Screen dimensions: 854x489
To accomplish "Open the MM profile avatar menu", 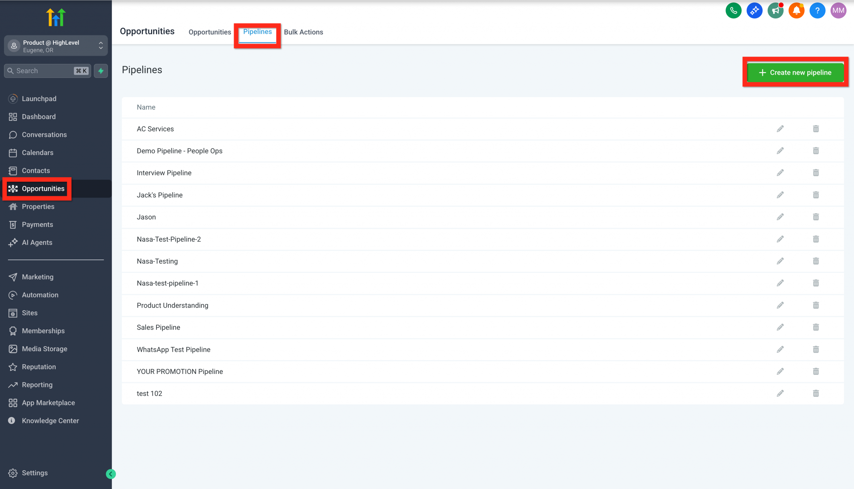I will pyautogui.click(x=838, y=10).
